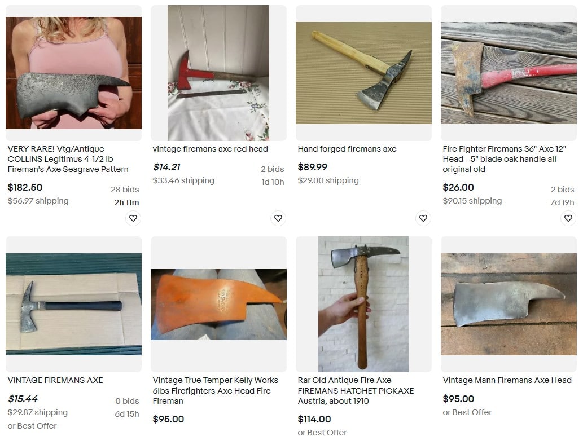Image resolution: width=583 pixels, height=436 pixels.
Task: View black-handled axe on cardboard photo
Action: pos(73,304)
